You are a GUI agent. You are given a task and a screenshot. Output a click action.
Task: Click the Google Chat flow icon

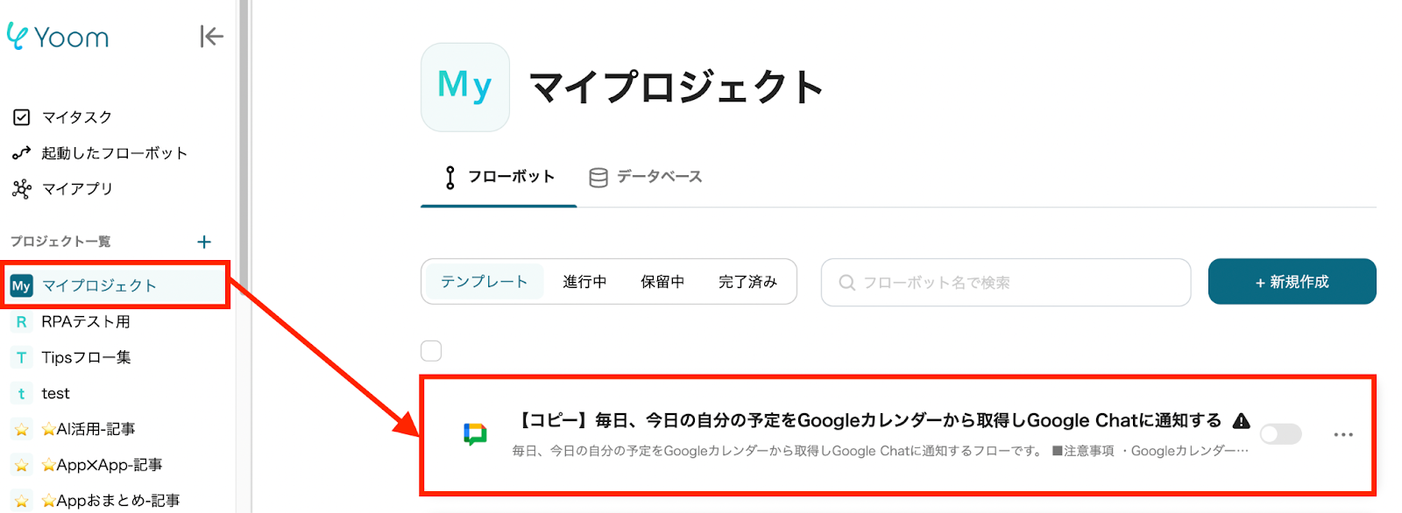475,434
